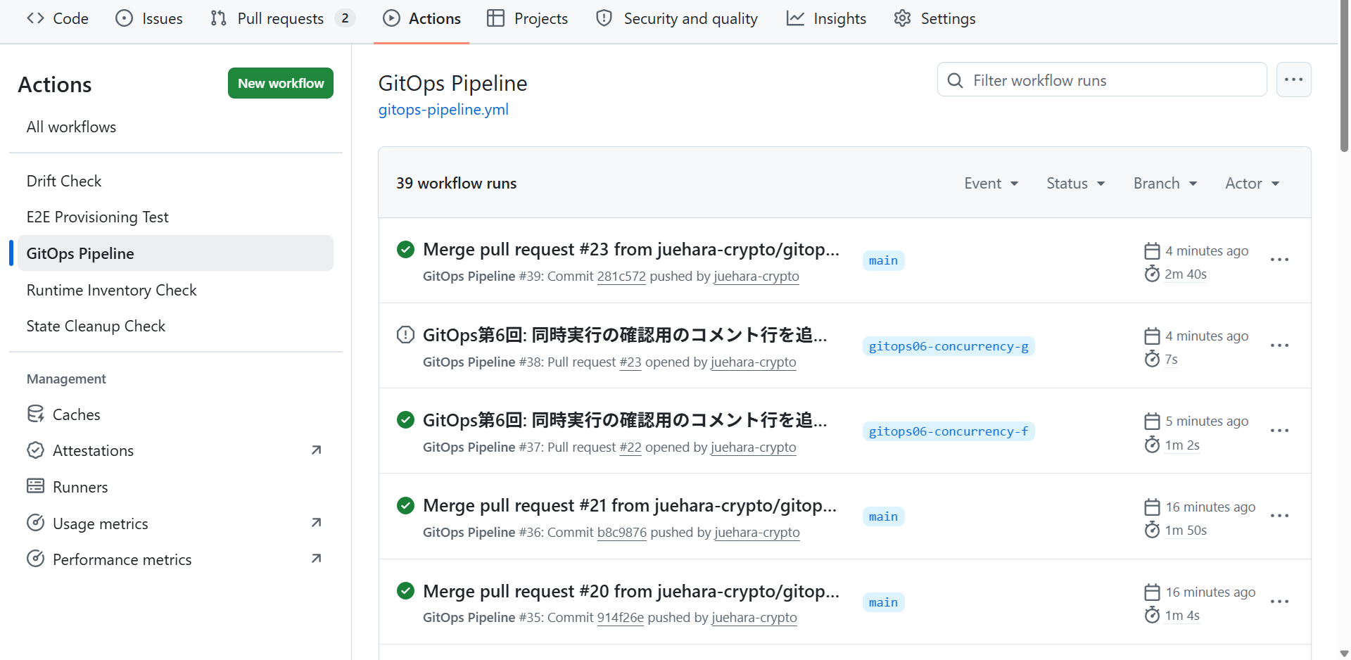This screenshot has width=1351, height=660.
Task: Click success status icon for run #37
Action: tap(405, 420)
